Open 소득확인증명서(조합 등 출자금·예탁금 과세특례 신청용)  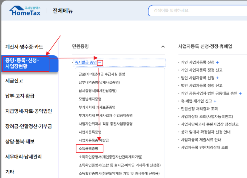pyautogui.click(x=119, y=165)
